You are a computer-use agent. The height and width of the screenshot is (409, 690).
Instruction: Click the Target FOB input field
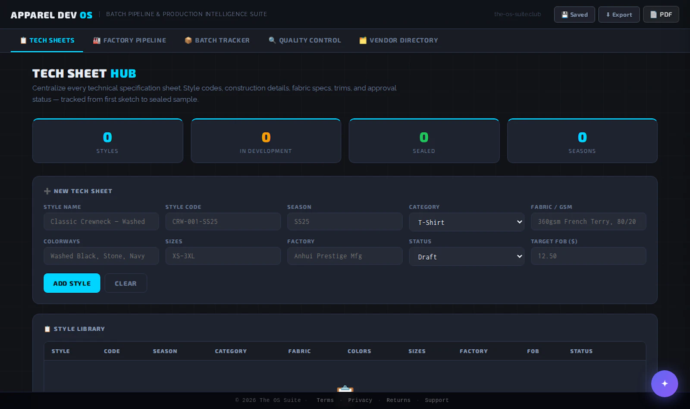589,256
